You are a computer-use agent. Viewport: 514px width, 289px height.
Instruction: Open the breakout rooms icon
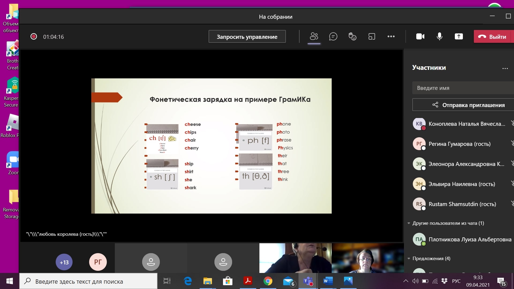click(x=372, y=36)
